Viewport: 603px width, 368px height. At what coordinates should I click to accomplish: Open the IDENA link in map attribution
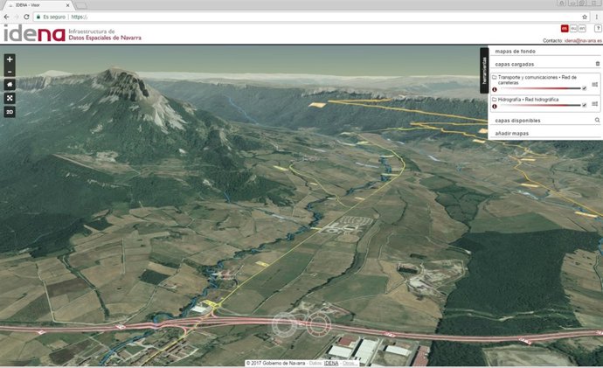[331, 363]
